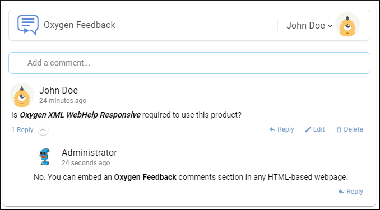Click the trash Delete icon
The image size is (380, 210).
point(339,129)
